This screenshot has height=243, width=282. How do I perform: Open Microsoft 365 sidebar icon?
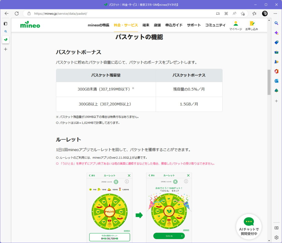[x=276, y=71]
